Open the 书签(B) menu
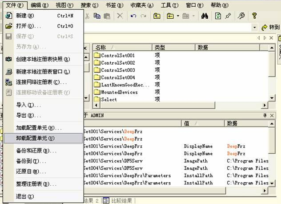The width and height of the screenshot is (281, 204). point(115,5)
